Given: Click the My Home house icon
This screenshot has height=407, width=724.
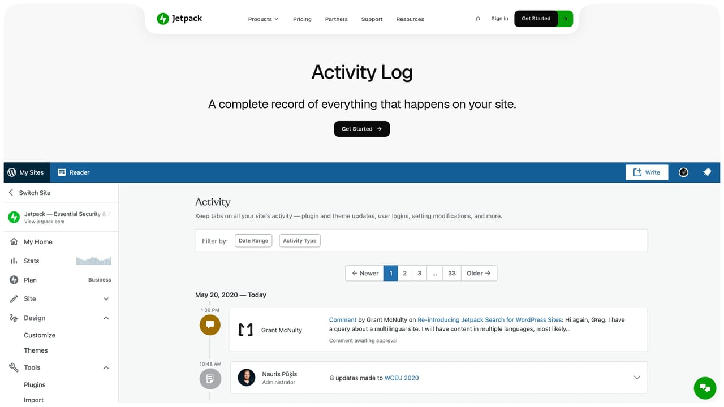Looking at the screenshot, I should [14, 241].
